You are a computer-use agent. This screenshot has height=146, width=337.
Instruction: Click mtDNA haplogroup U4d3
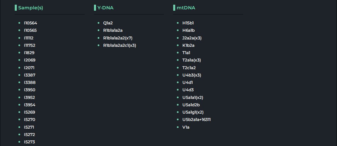tap(188, 90)
